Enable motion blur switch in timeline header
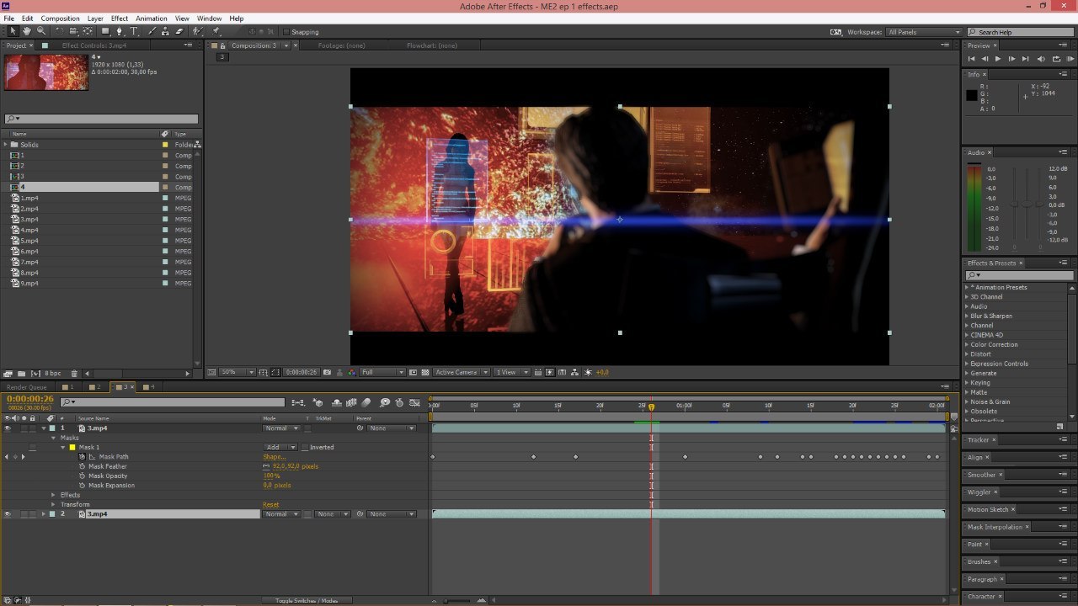 pyautogui.click(x=366, y=403)
